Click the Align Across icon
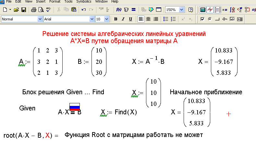The height and width of the screenshot is (148, 256). coord(101,10)
